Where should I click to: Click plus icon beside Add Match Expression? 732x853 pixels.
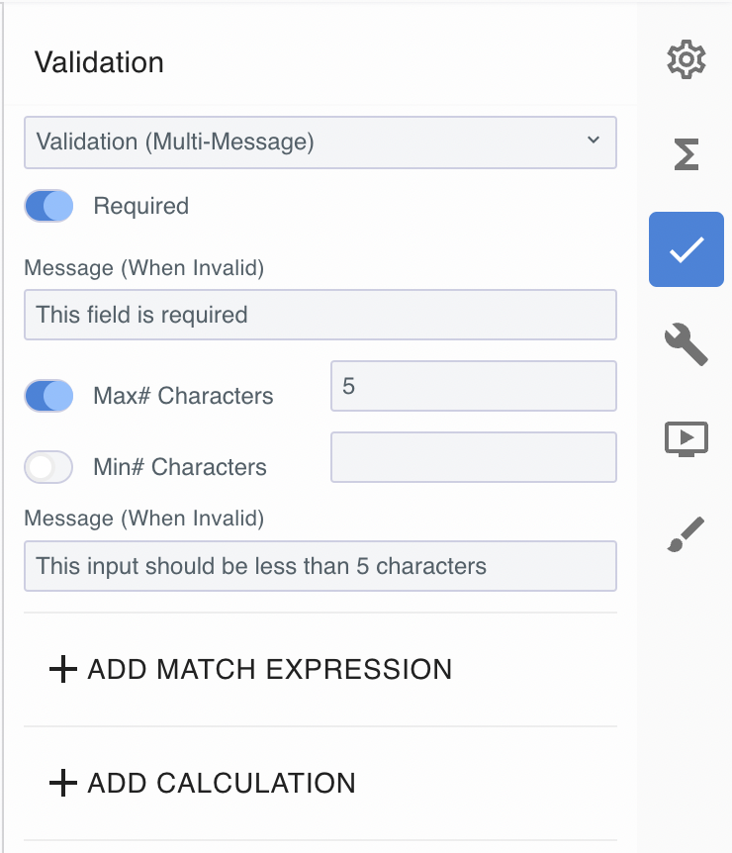tap(62, 670)
